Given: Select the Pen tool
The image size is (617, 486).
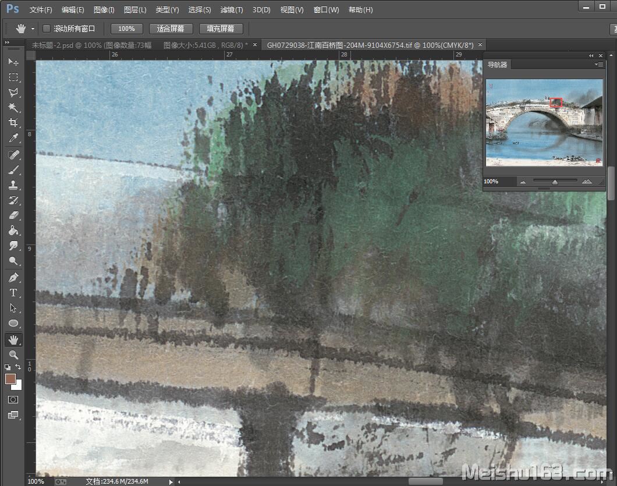Looking at the screenshot, I should (x=13, y=278).
